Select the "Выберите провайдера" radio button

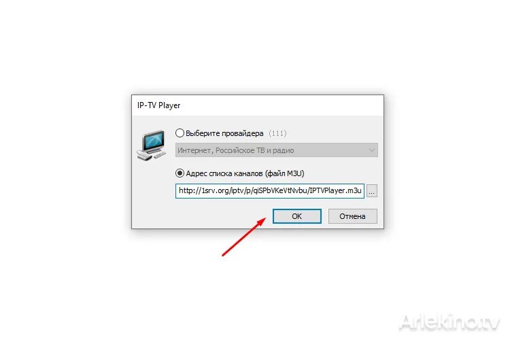[180, 133]
